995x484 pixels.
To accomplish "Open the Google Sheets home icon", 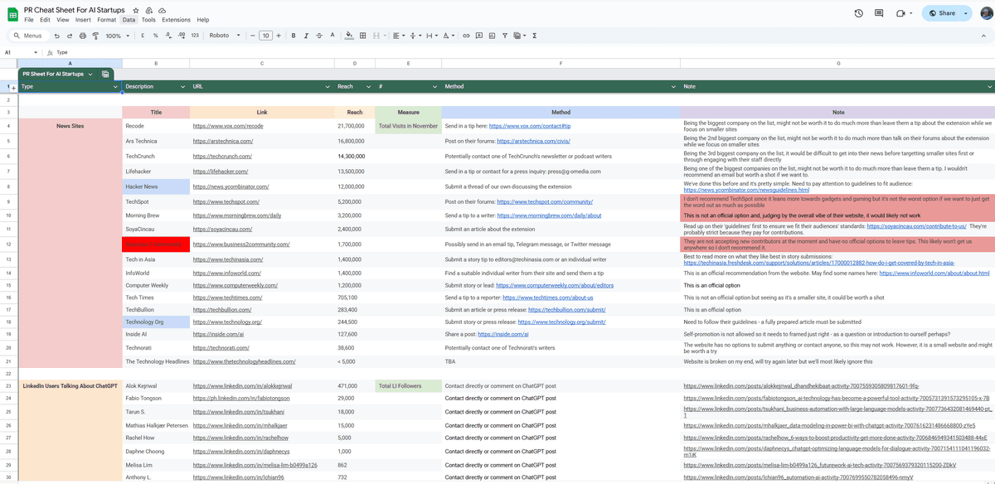I will [x=12, y=13].
